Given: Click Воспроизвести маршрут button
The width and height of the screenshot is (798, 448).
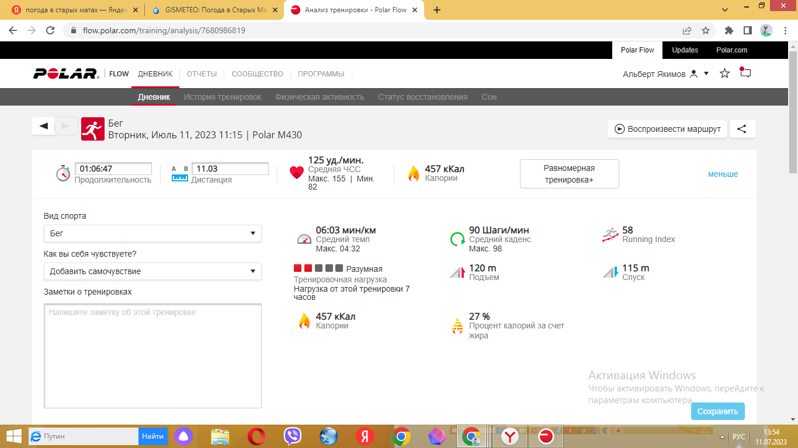Looking at the screenshot, I should pos(667,129).
